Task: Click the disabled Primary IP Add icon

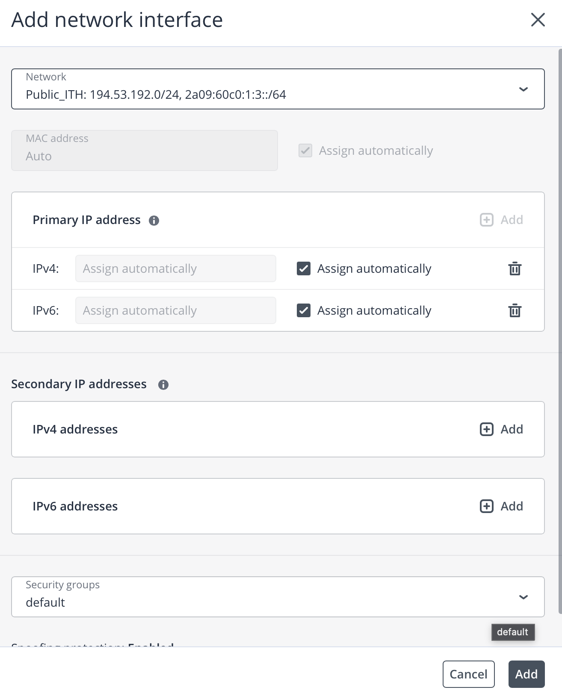Action: [x=487, y=220]
